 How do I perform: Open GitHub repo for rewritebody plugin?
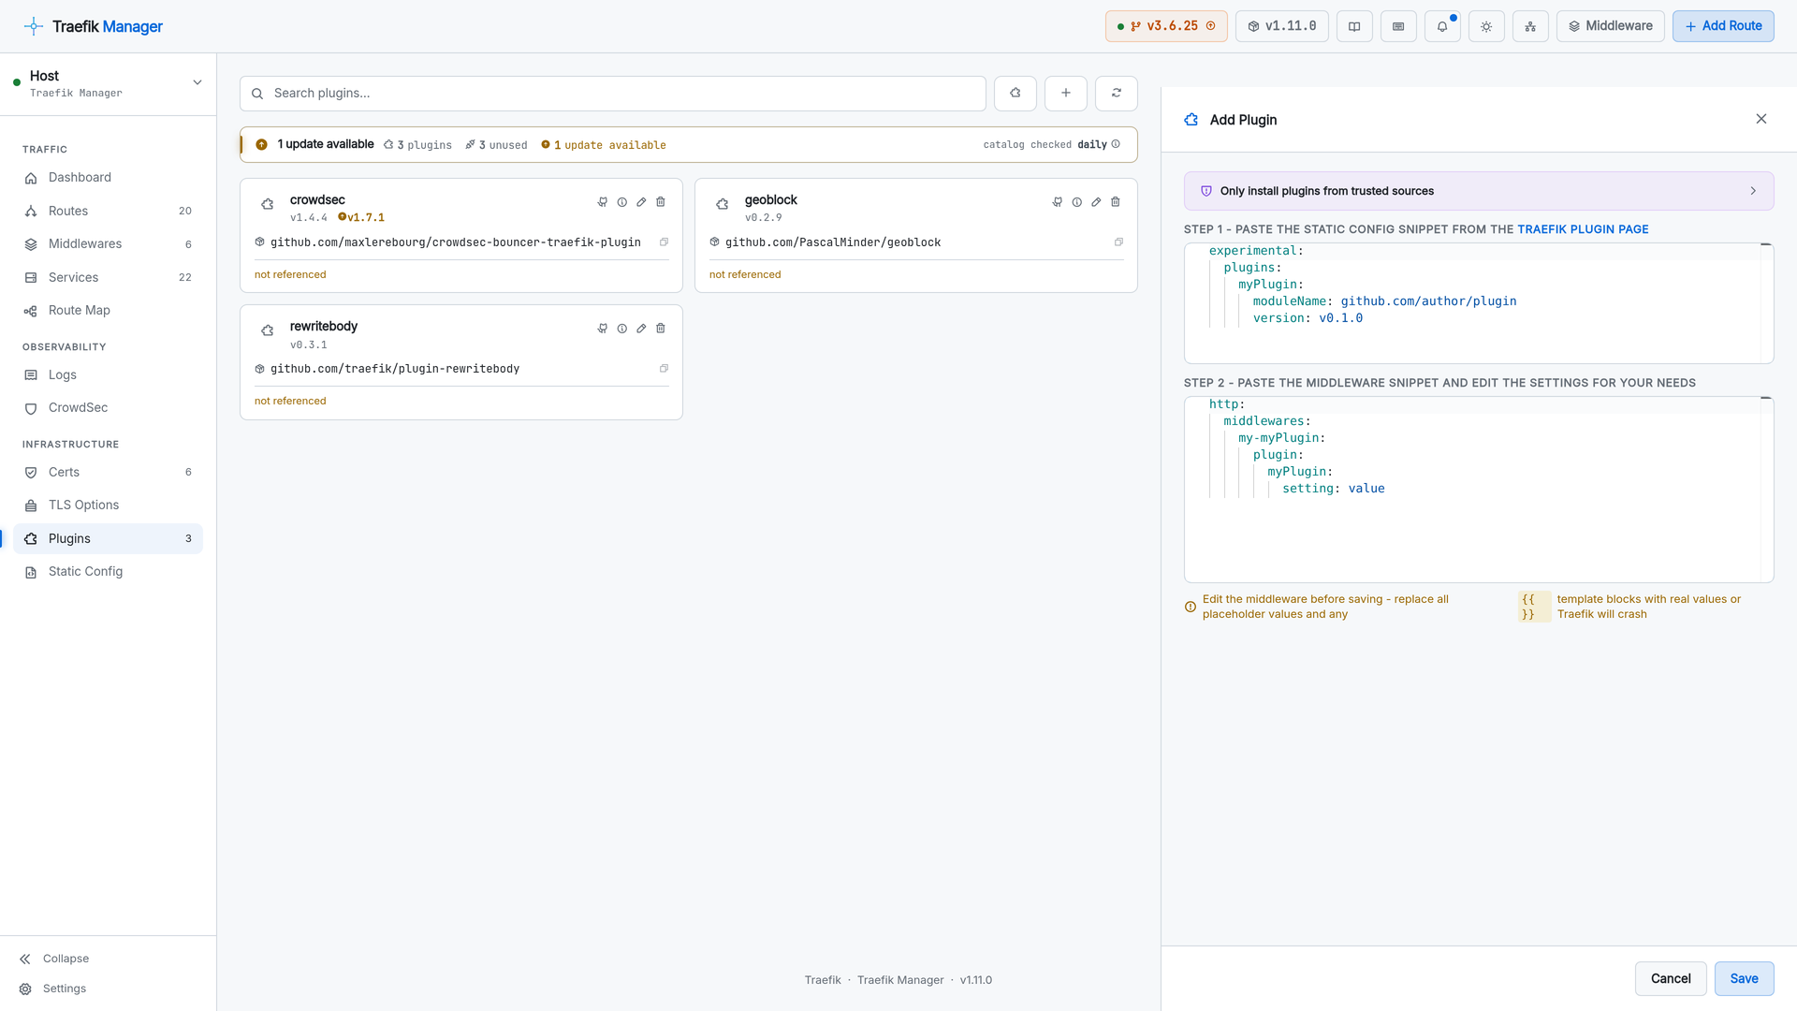pos(603,329)
